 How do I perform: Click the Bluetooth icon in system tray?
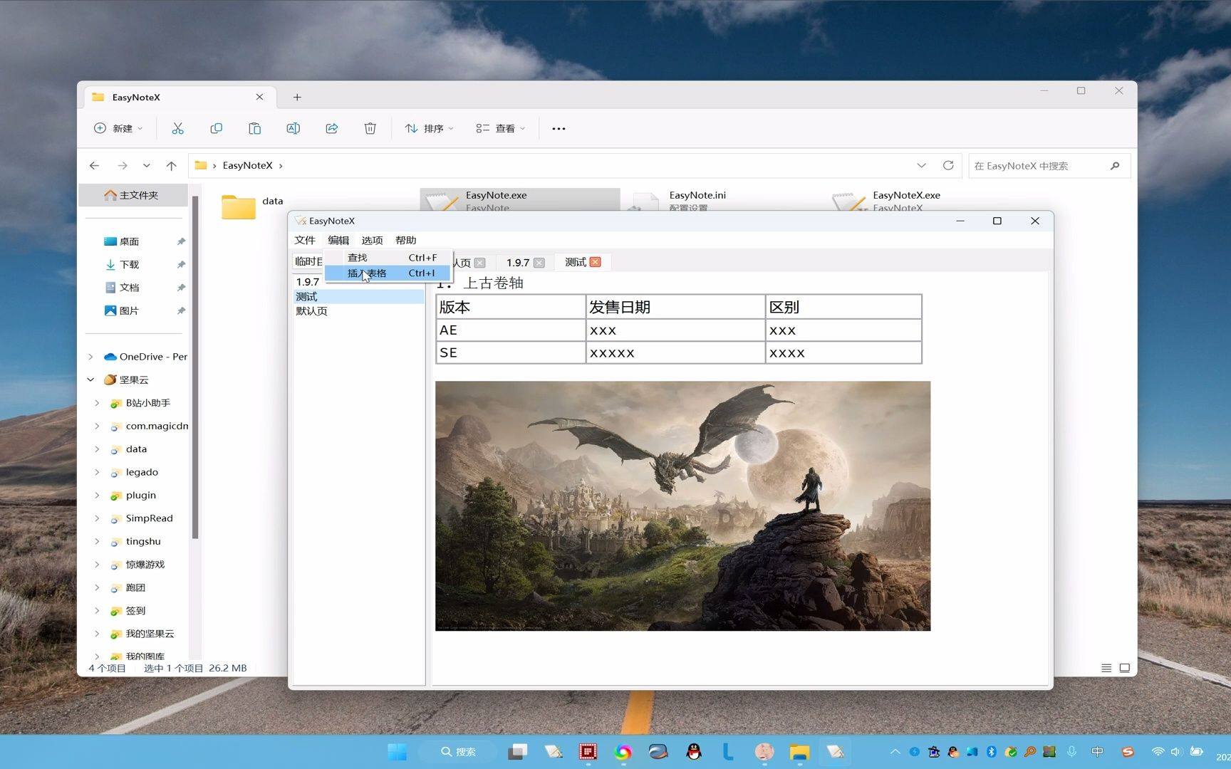click(x=991, y=751)
